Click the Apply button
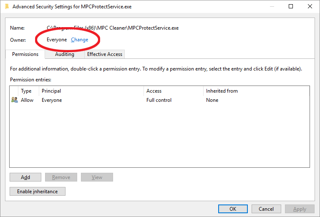This screenshot has width=320, height=217. pos(300,209)
